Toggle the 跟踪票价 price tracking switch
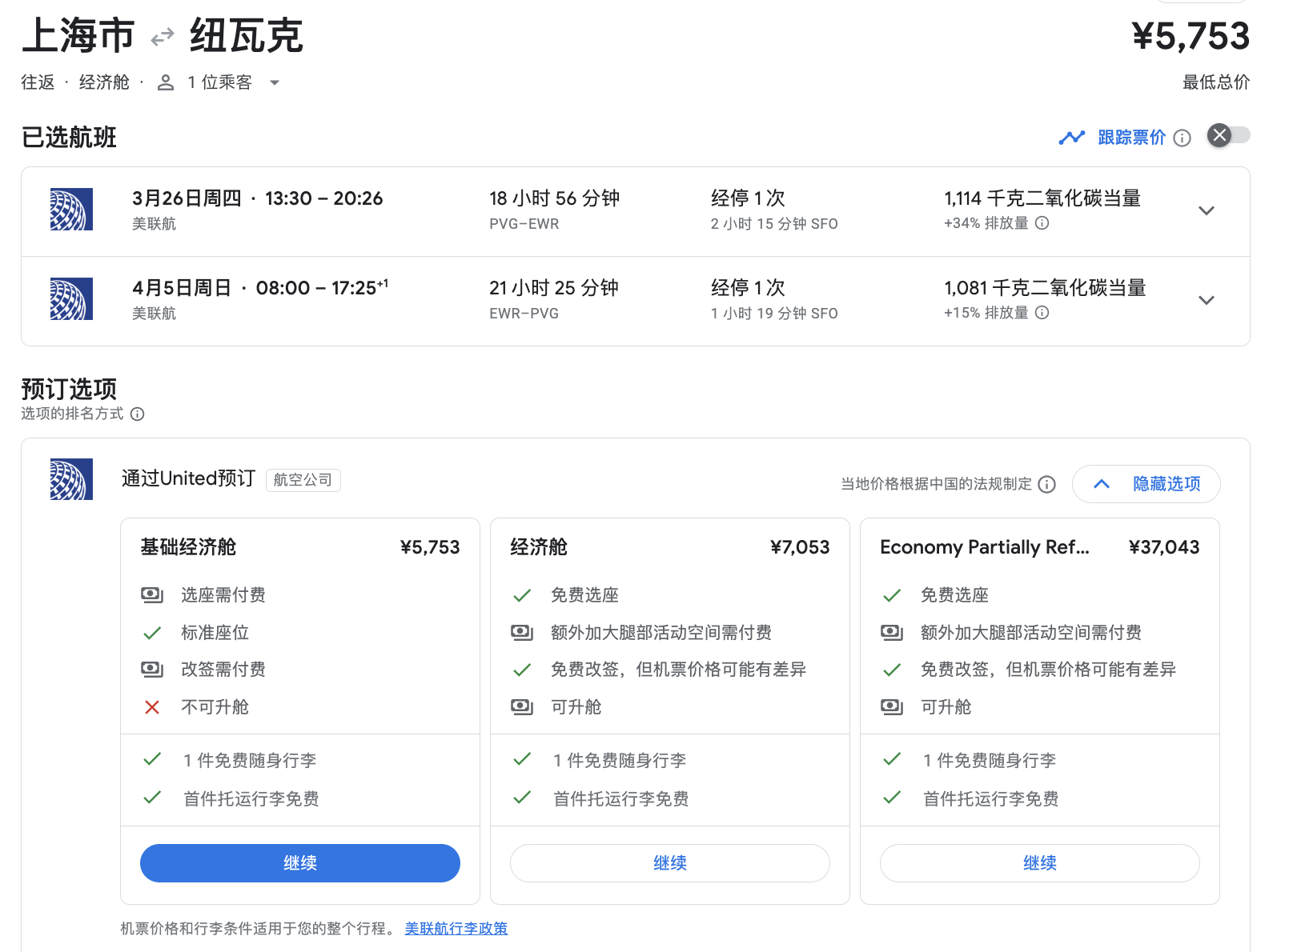The image size is (1289, 952). pos(1228,135)
